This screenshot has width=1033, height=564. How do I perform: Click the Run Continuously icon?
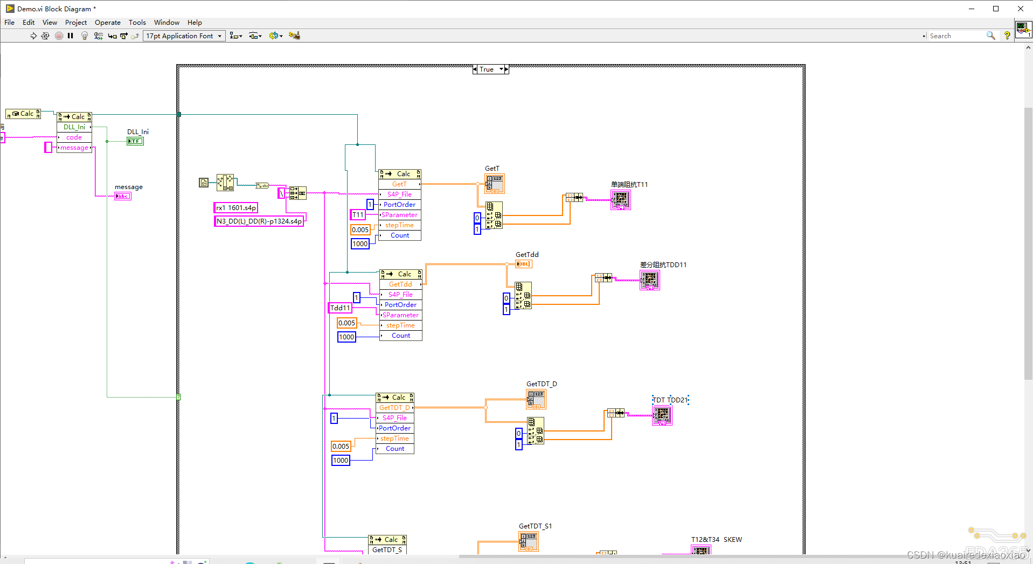click(x=46, y=36)
